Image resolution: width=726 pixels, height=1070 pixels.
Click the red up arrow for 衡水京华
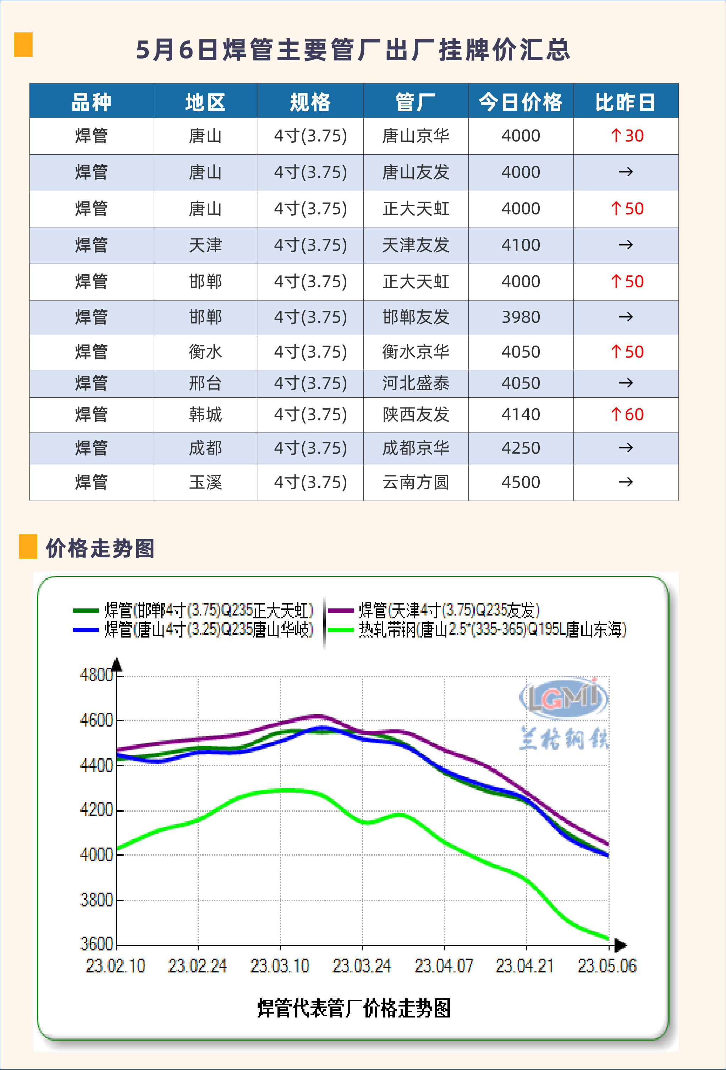pyautogui.click(x=616, y=352)
